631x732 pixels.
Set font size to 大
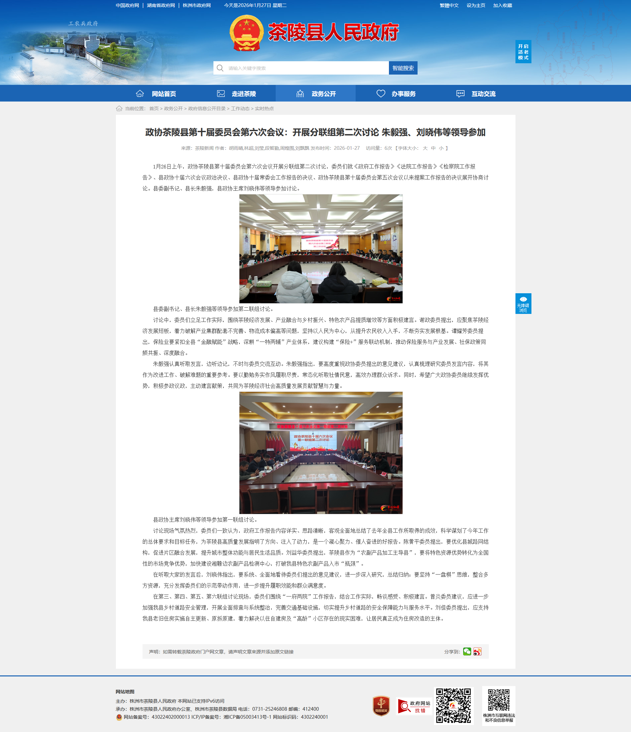tap(425, 148)
